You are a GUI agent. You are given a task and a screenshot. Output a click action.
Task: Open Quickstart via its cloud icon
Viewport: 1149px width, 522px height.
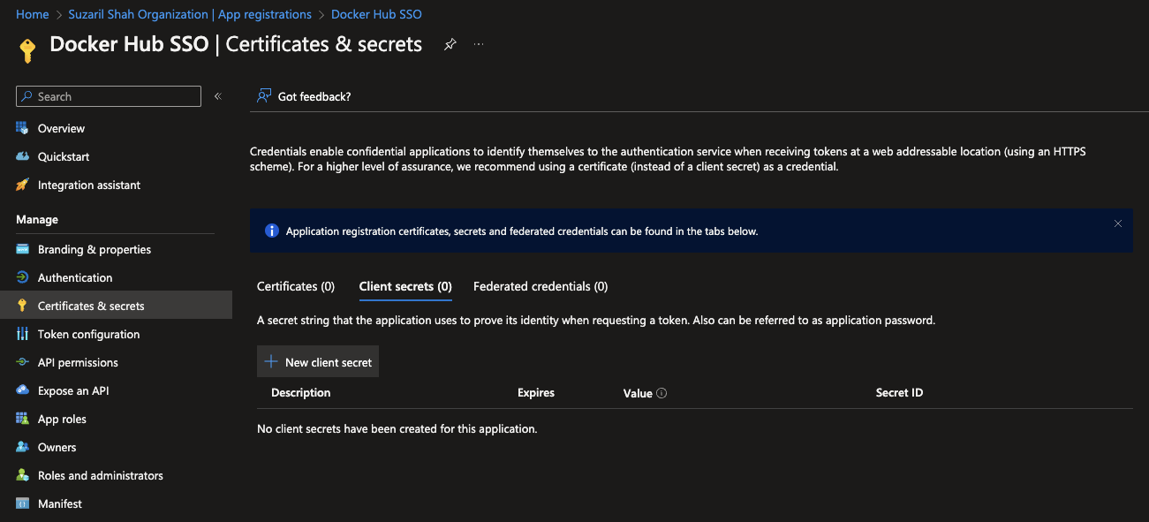(x=22, y=156)
